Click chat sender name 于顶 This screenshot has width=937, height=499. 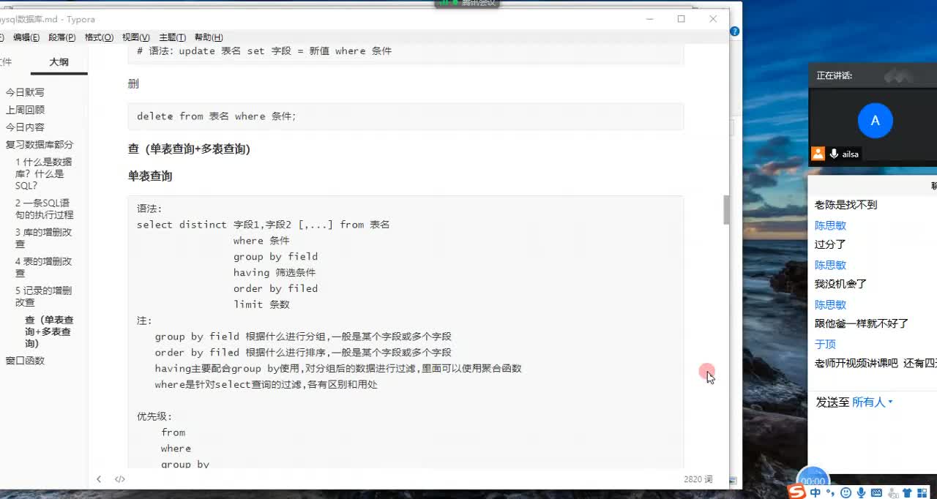pyautogui.click(x=825, y=344)
